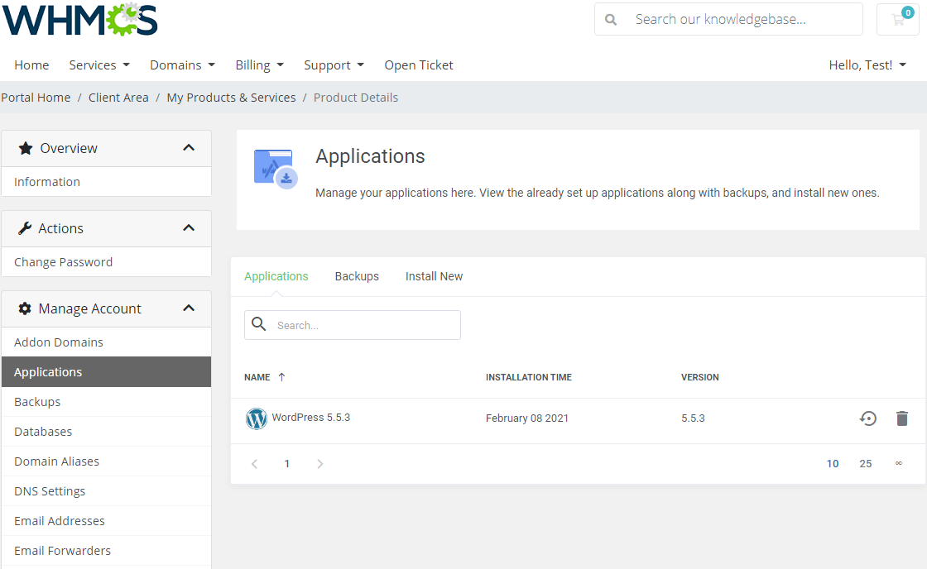Sort by INSTALLATION TIME column
Viewport: 927px width, 569px height.
[529, 377]
